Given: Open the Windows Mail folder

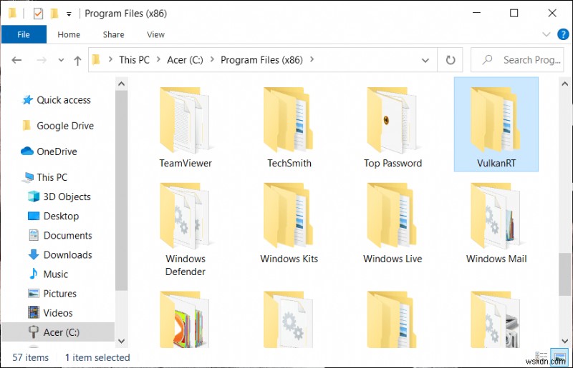Looking at the screenshot, I should click(496, 223).
